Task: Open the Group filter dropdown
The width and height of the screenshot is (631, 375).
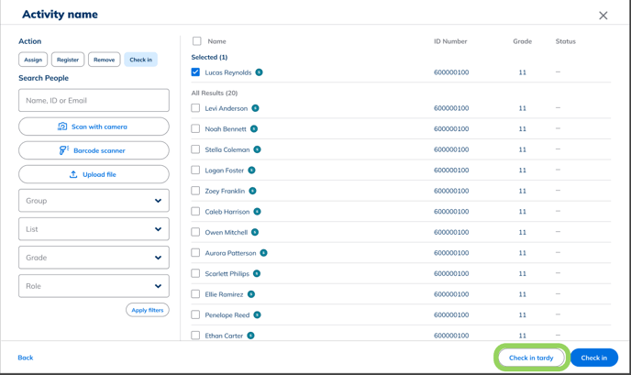Action: [94, 201]
